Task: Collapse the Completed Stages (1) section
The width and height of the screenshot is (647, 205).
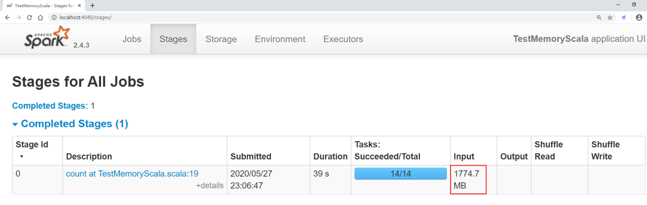Action: click(70, 124)
